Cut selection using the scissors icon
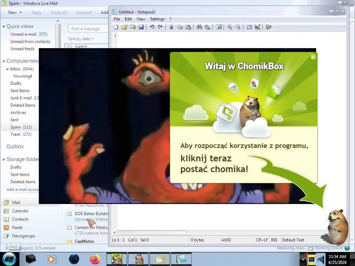355x266 pixels. pos(171,27)
